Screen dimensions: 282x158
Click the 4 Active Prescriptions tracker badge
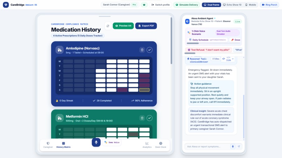(78, 36)
